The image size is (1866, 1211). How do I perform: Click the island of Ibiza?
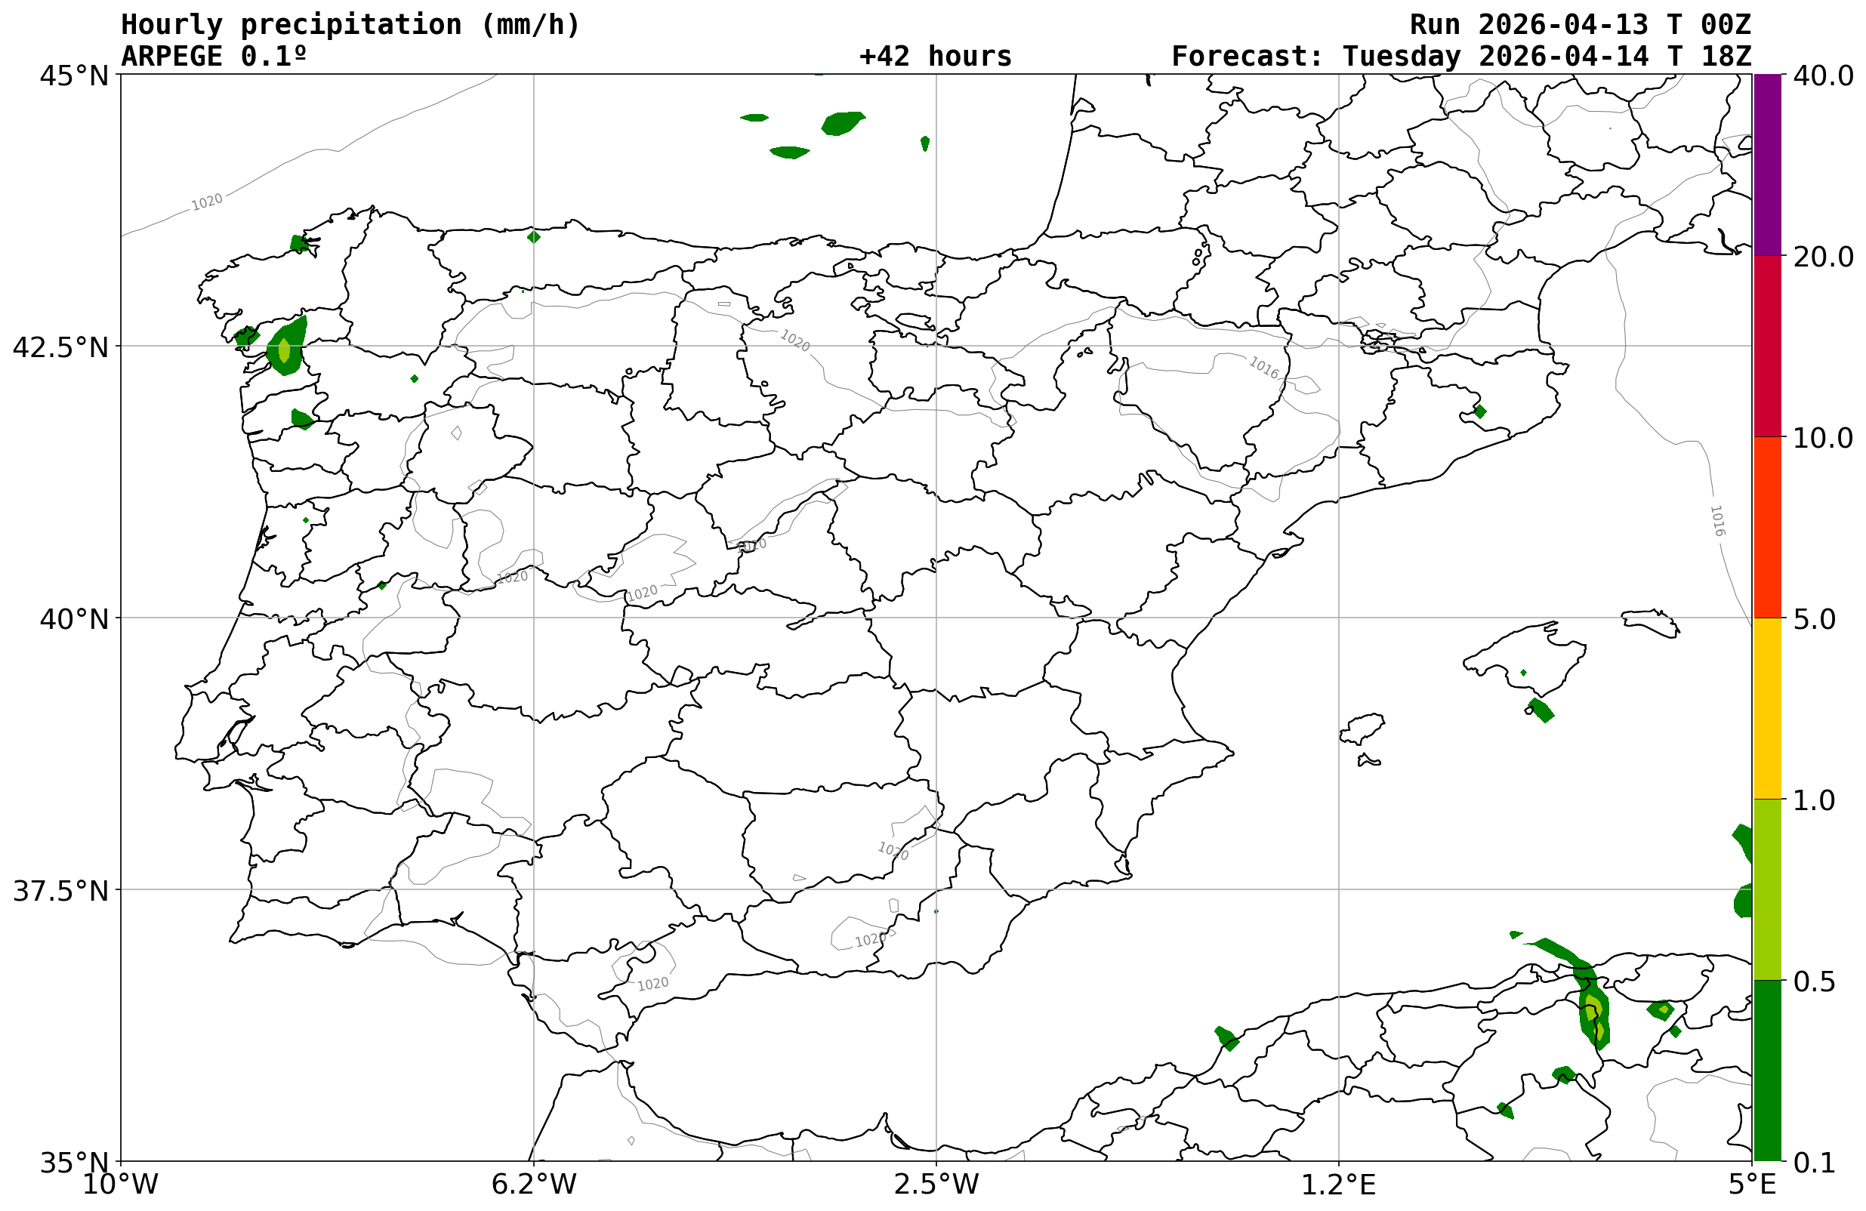[1361, 728]
